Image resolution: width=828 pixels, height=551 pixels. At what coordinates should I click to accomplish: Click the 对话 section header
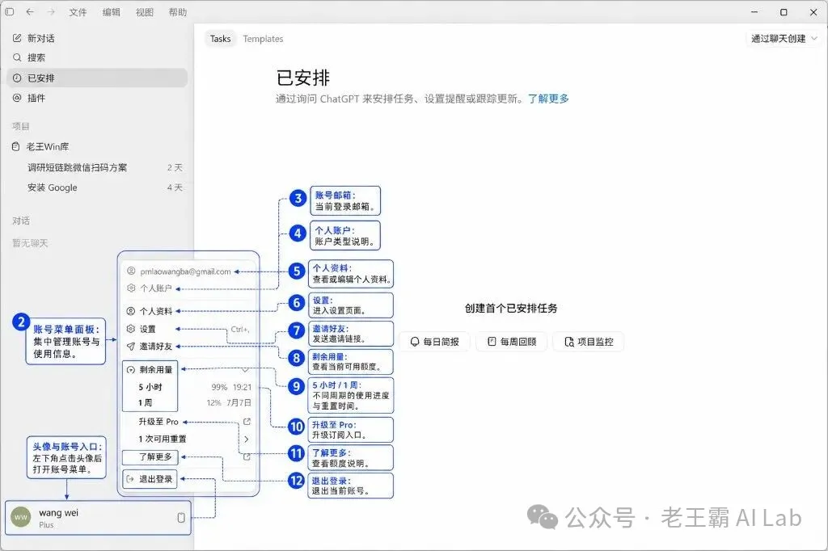pyautogui.click(x=21, y=221)
